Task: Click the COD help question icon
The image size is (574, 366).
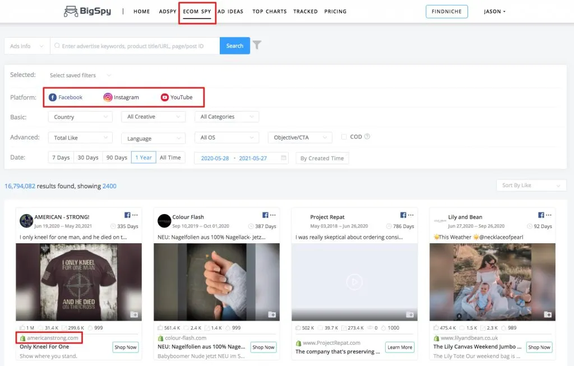Action: click(x=367, y=137)
